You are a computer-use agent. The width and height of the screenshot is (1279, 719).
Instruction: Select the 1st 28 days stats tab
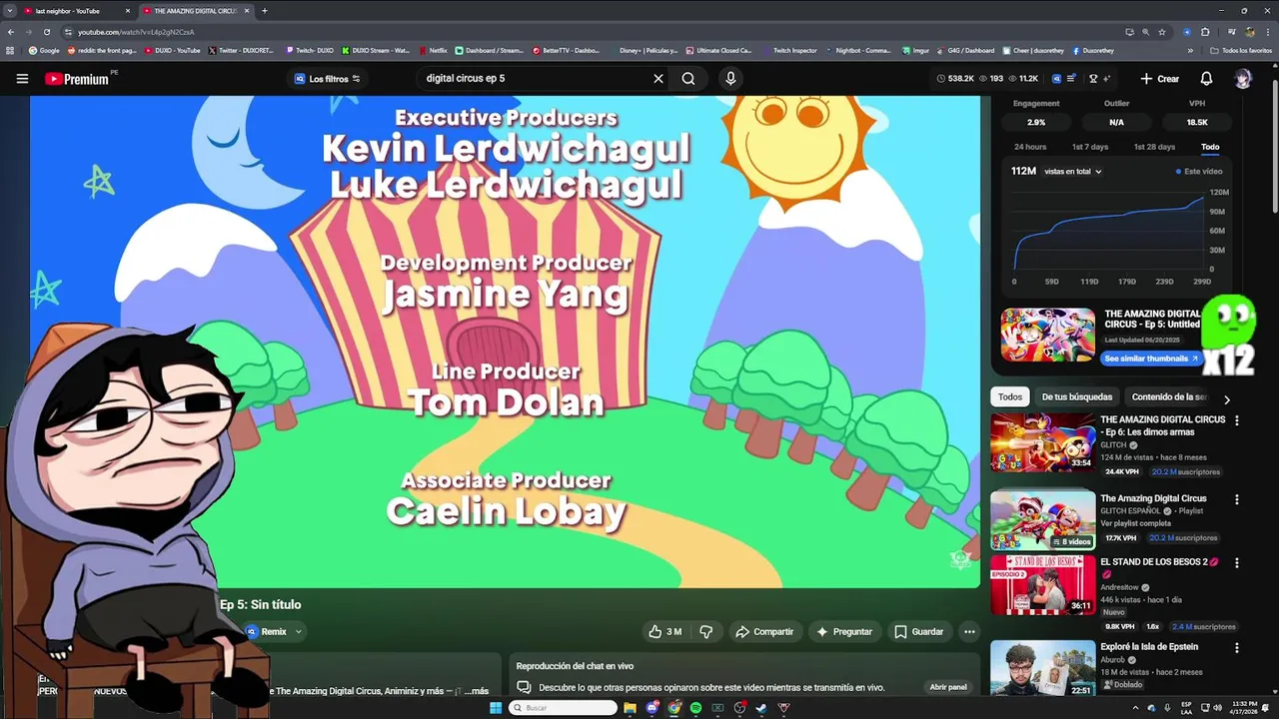tap(1154, 147)
